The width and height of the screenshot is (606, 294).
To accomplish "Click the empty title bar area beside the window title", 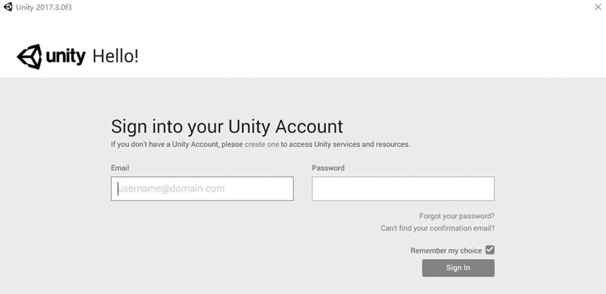I will (316, 7).
